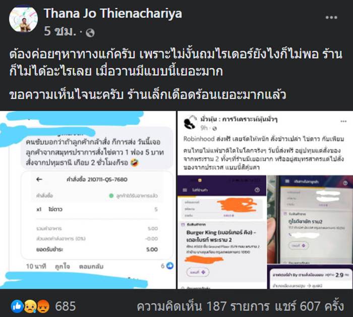Viewport: 353px width, 317px height.
Task: Click the blue like thumb beside 6
Action: pos(170,266)
